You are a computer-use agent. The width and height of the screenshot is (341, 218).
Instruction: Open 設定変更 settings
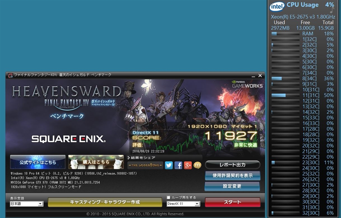point(232,186)
